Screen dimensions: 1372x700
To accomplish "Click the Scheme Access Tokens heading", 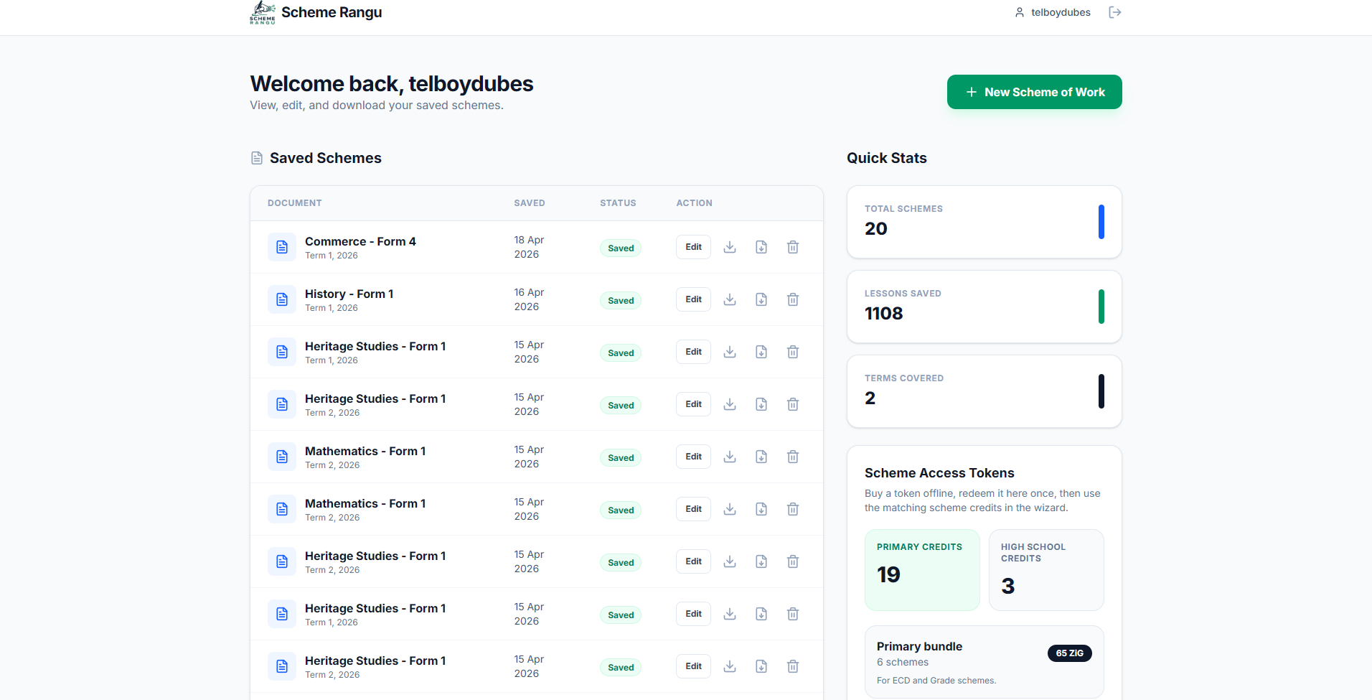I will point(939,473).
